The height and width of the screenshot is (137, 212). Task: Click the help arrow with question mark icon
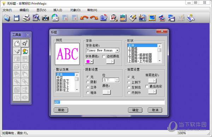pyautogui.click(x=191, y=18)
